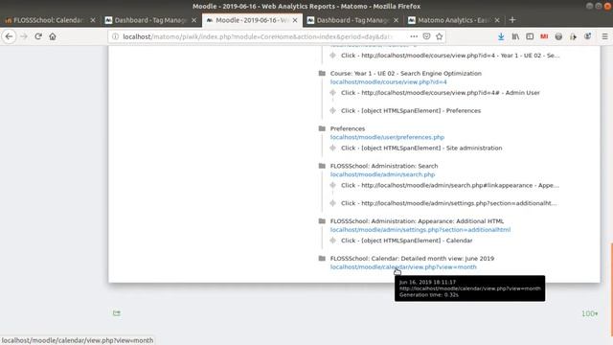The height and width of the screenshot is (345, 613).
Task: Switch to the Matomo Analytics tab
Action: pyautogui.click(x=453, y=20)
